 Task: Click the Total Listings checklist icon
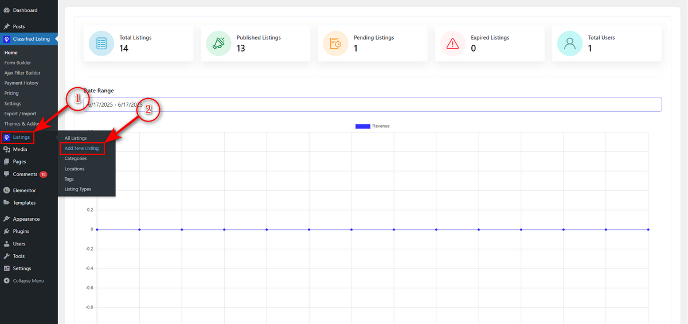101,44
